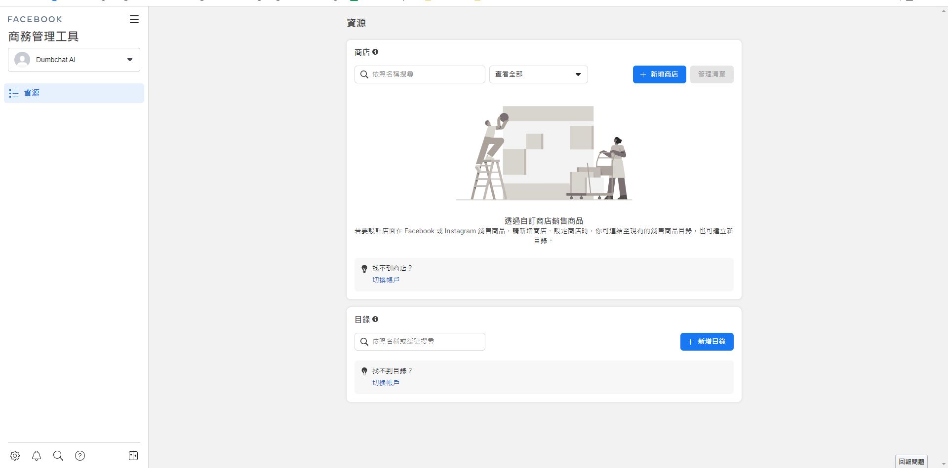This screenshot has width=948, height=468.
Task: Click the 資源 page title
Action: click(x=356, y=23)
